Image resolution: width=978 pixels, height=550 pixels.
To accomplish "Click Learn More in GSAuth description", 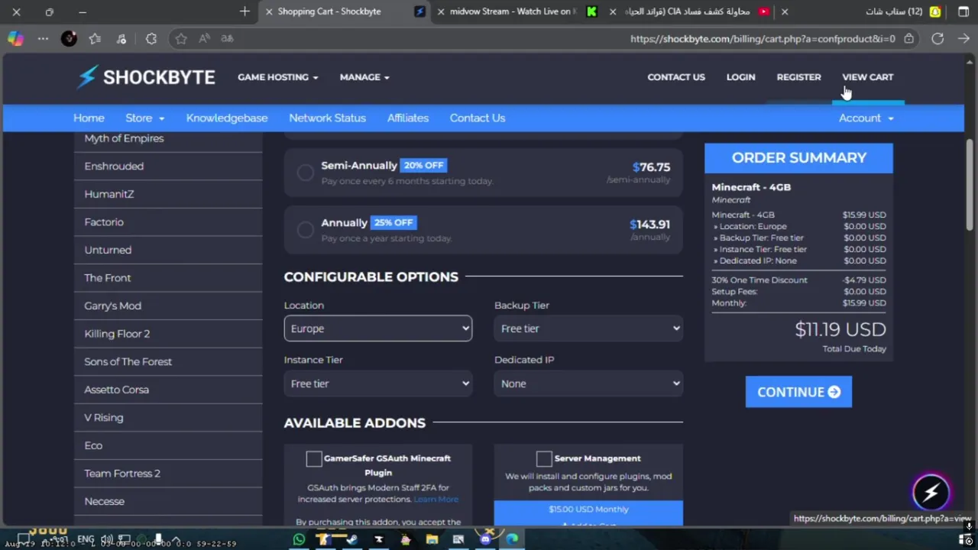I will coord(436,500).
